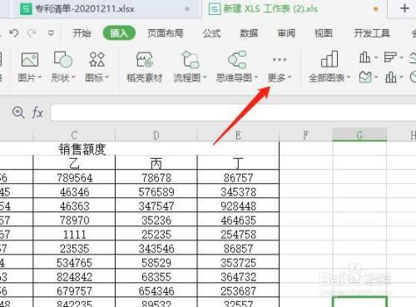Viewport: 416px width, 307px height.
Task: Expand the 更多 dropdown label
Action: (280, 77)
